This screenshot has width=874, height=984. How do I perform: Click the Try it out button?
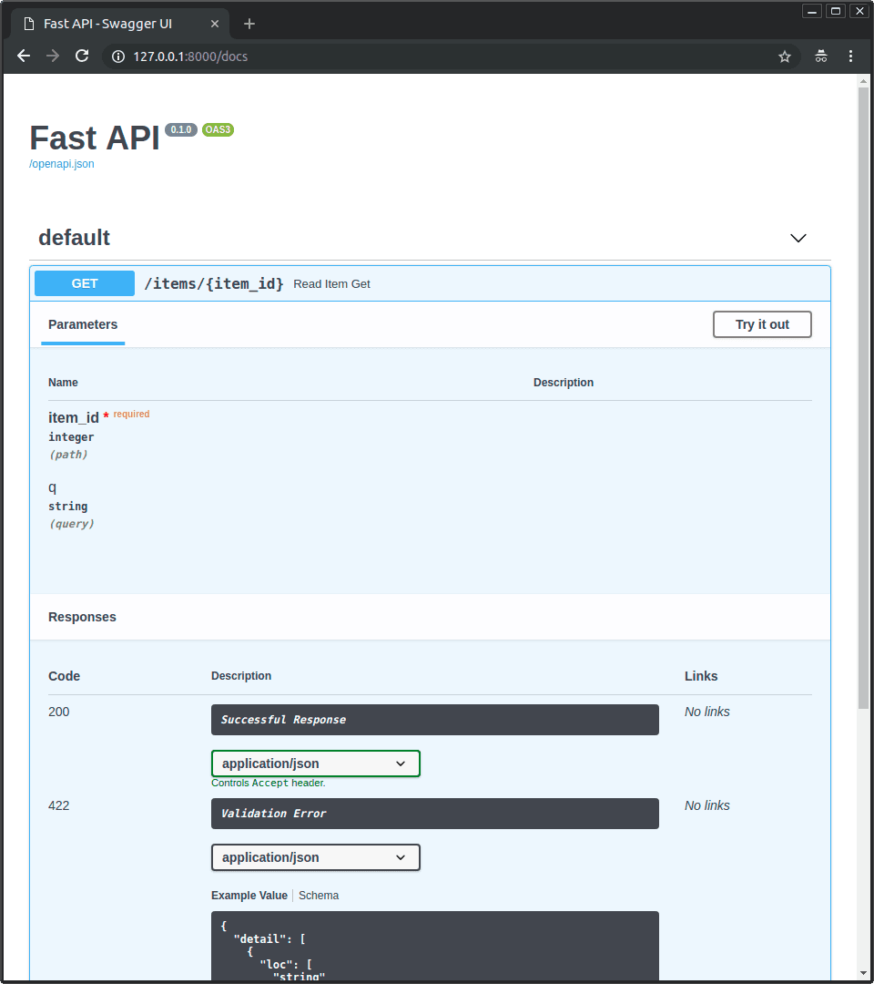tap(761, 323)
